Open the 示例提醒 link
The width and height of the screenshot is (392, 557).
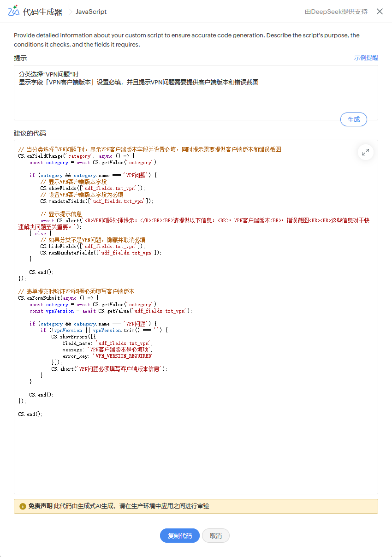click(x=366, y=58)
